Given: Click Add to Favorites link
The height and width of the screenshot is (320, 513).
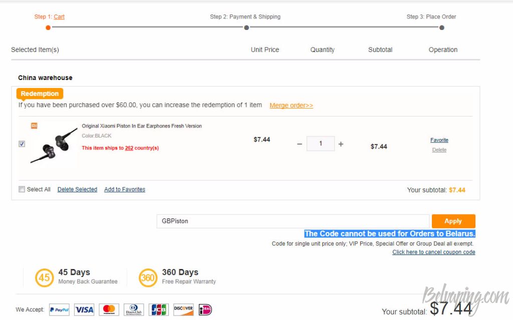Looking at the screenshot, I should point(125,189).
